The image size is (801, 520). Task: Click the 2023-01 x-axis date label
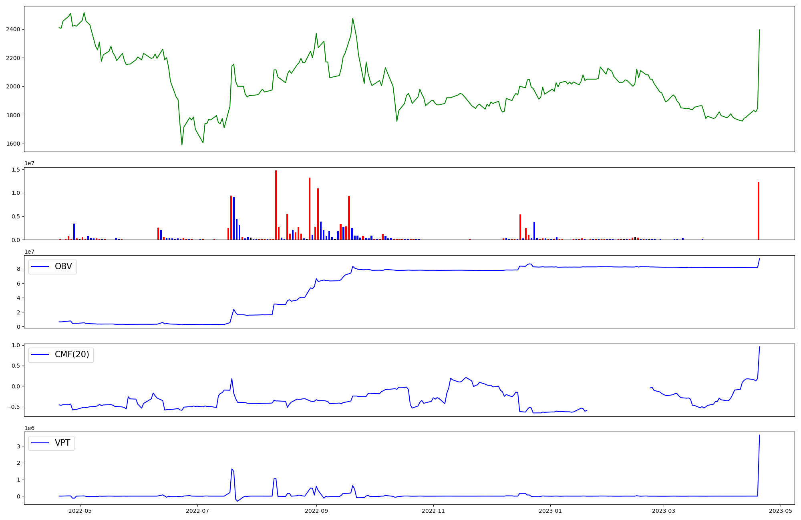click(x=550, y=511)
